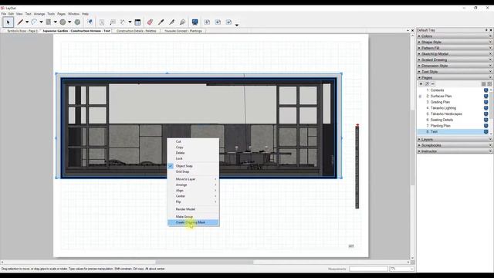Viewport: 494px width, 278px height.
Task: Add a page in Pages panel
Action: point(421,84)
